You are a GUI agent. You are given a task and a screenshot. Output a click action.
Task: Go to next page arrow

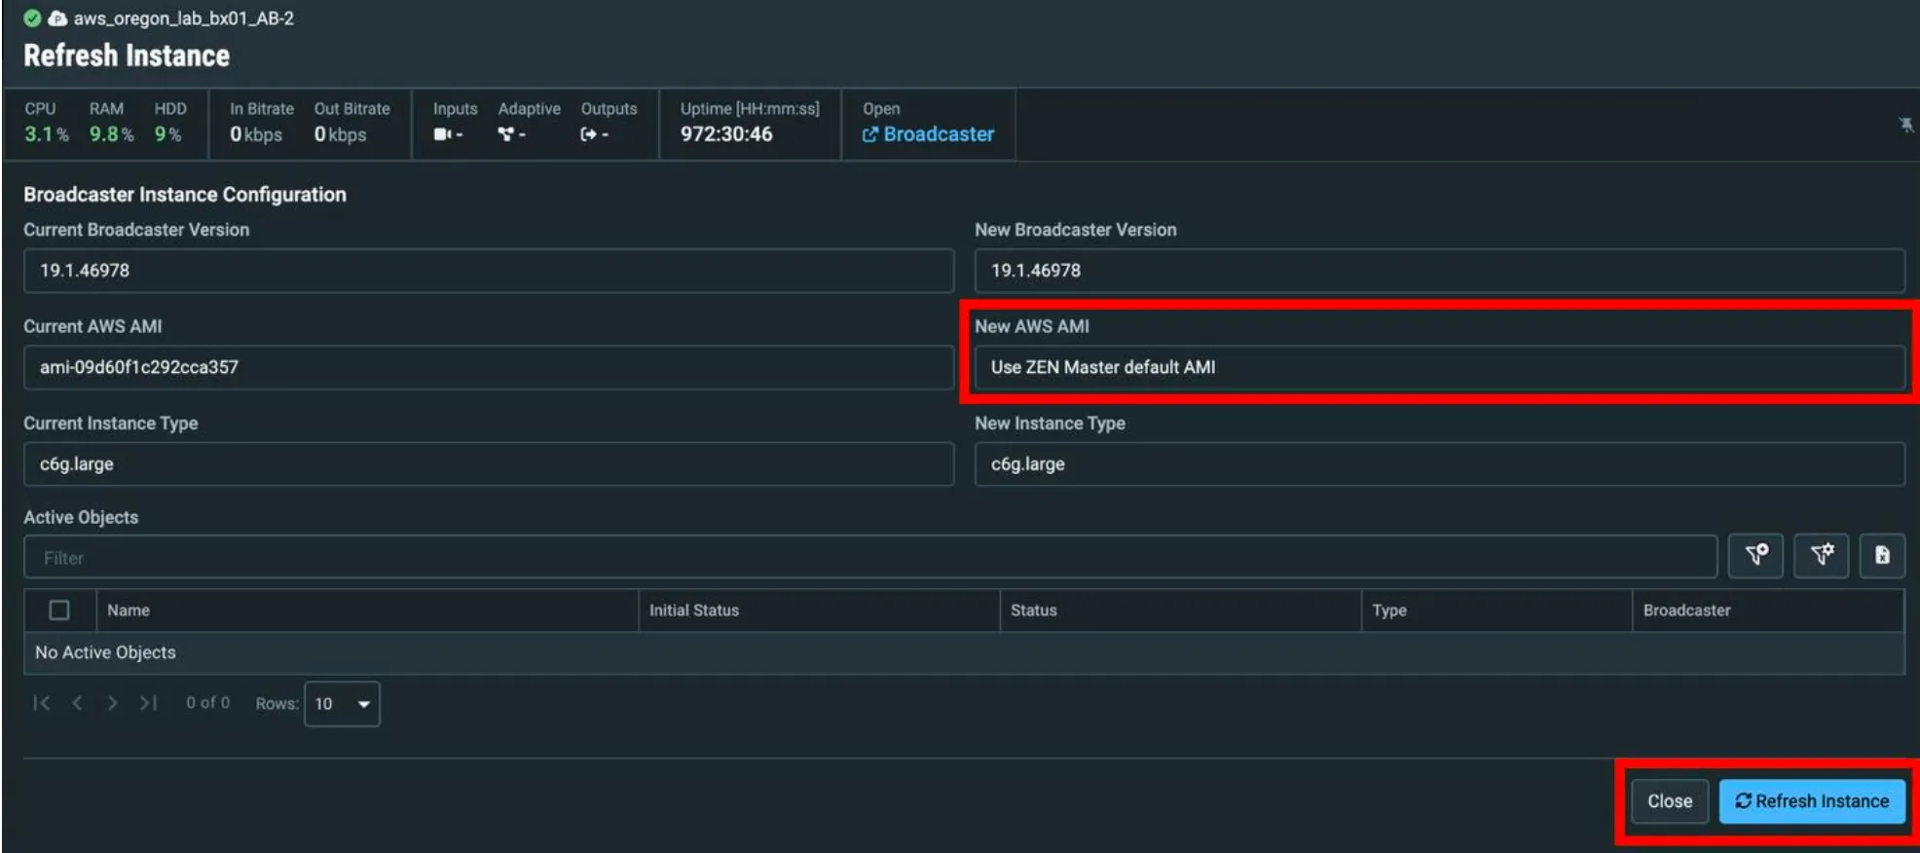112,703
